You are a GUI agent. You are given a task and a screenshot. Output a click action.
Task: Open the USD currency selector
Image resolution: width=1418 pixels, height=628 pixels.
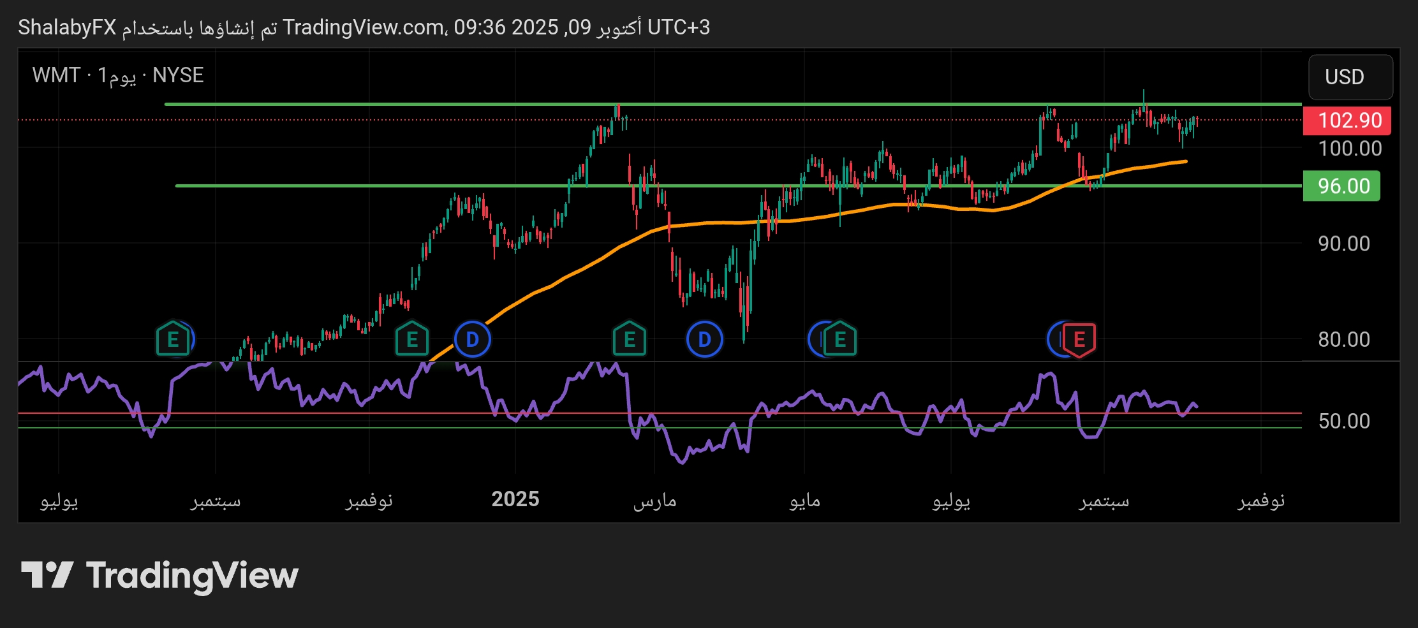point(1350,77)
